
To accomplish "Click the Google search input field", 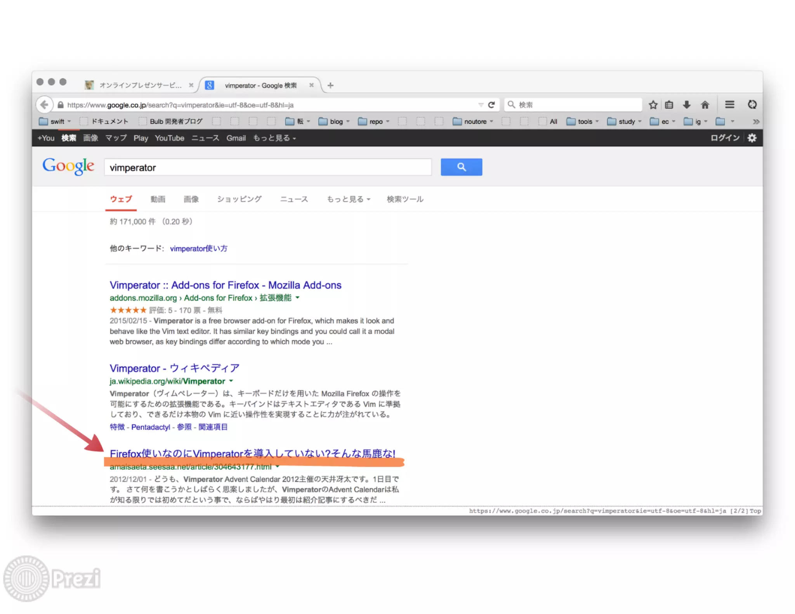I will pos(267,167).
